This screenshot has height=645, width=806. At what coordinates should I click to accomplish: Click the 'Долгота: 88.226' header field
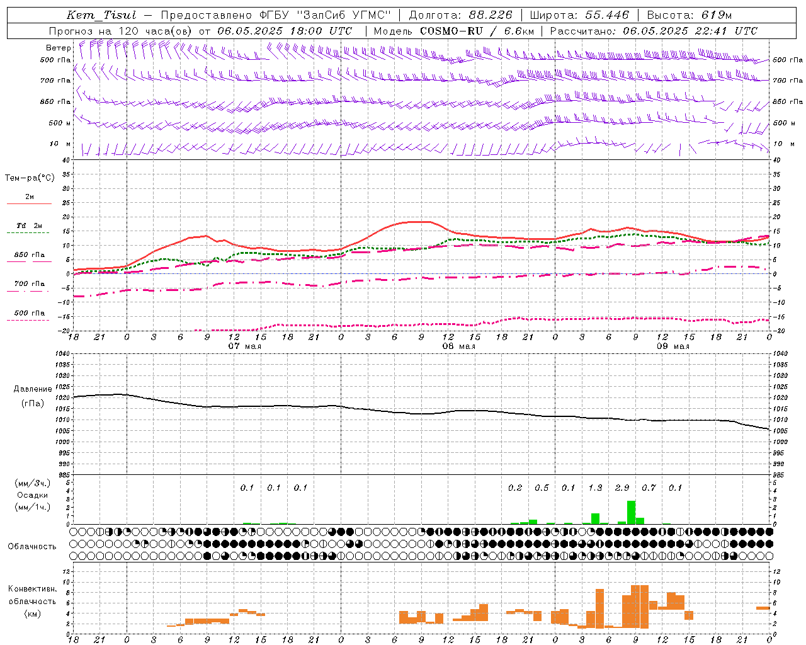pos(461,15)
